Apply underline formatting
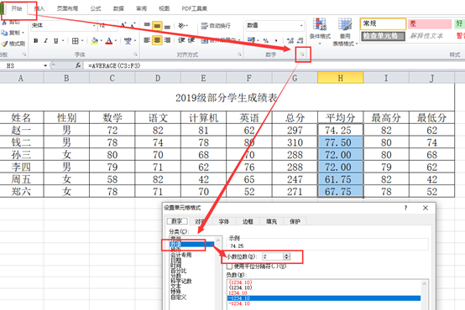Image resolution: width=465 pixels, height=310 pixels. click(x=55, y=41)
